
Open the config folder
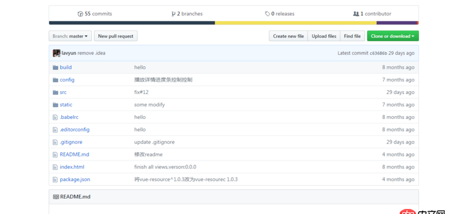point(67,80)
